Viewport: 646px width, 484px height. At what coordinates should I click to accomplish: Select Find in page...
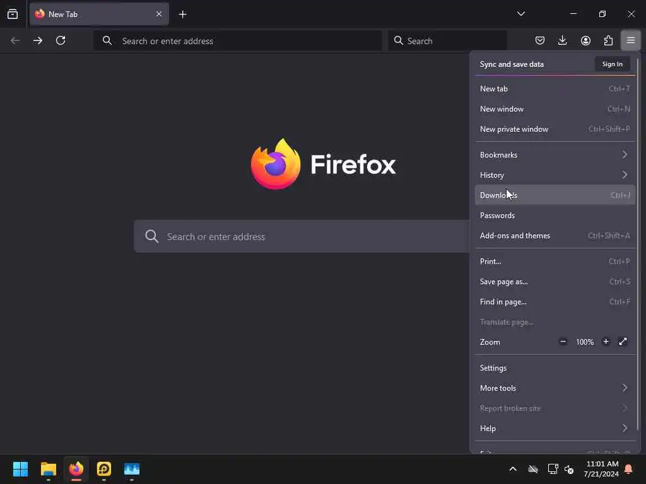(555, 302)
